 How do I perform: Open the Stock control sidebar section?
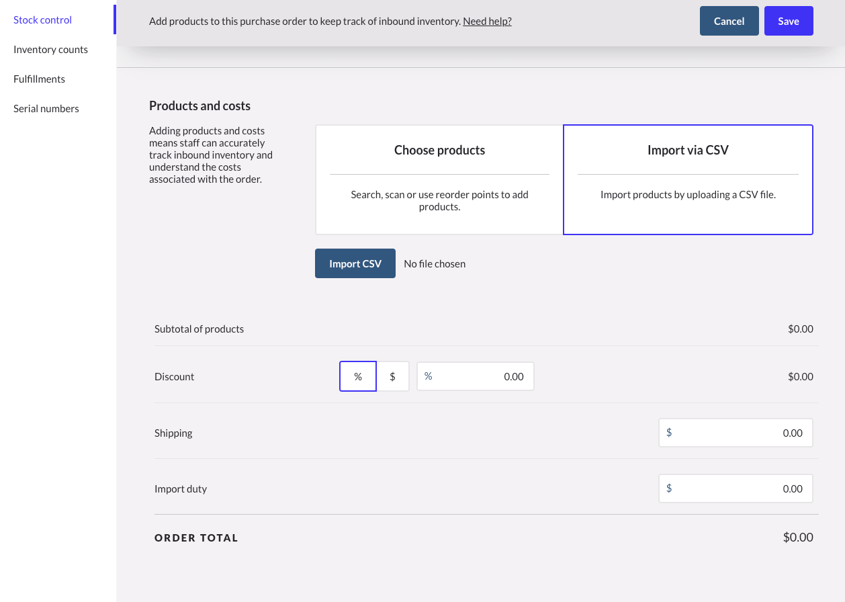42,20
